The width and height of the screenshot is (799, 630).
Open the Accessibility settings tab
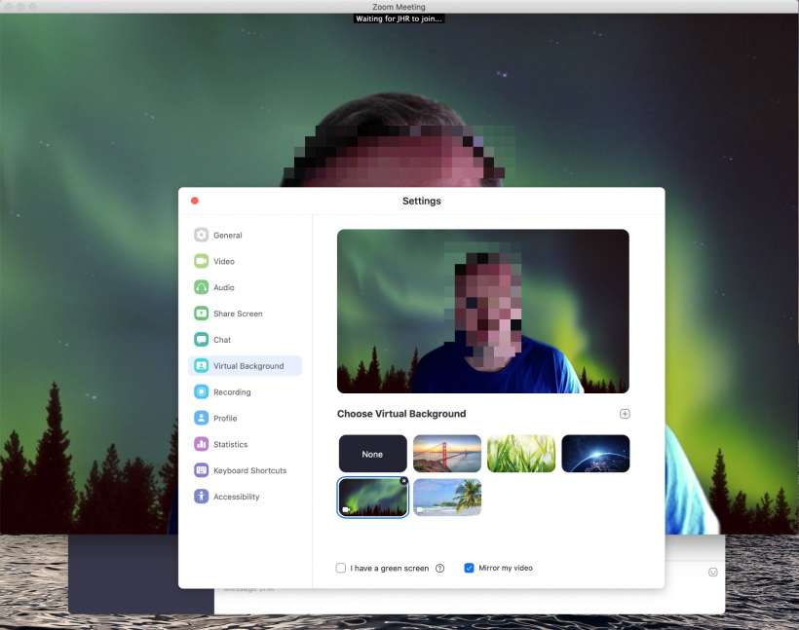click(246, 496)
